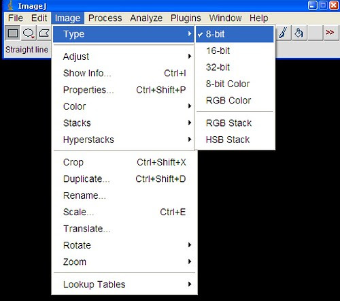This screenshot has height=301, width=340.
Task: Open the Edit menu
Action: click(39, 18)
